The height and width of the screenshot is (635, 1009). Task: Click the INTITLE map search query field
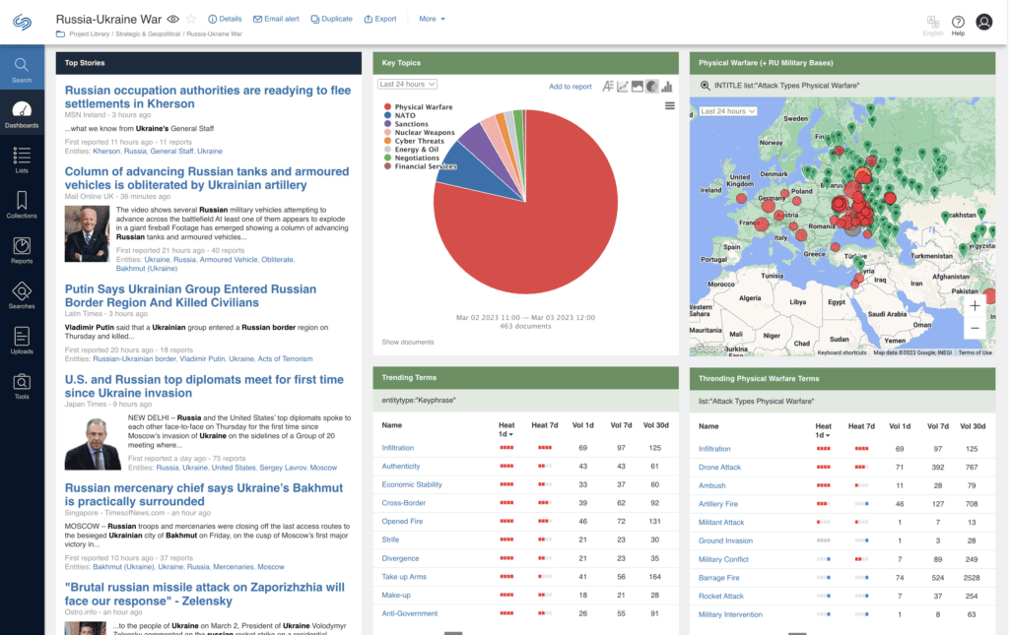tap(786, 86)
